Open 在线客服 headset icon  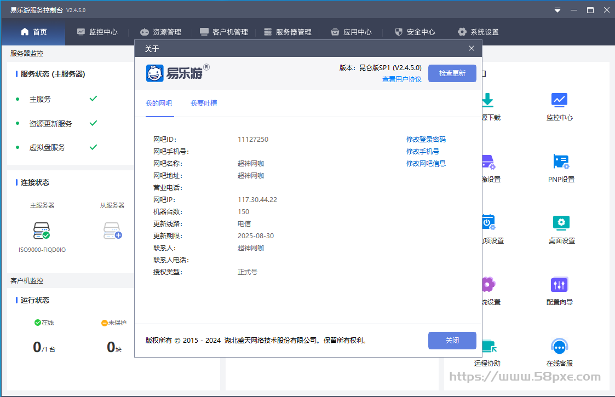click(x=559, y=346)
